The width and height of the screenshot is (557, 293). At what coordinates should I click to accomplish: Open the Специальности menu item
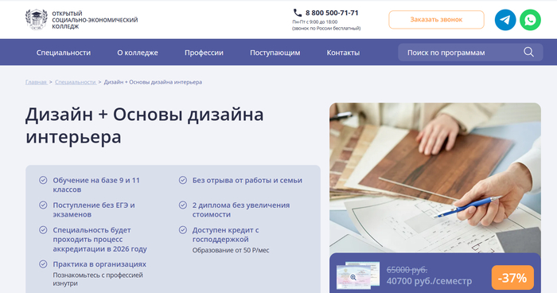point(64,53)
